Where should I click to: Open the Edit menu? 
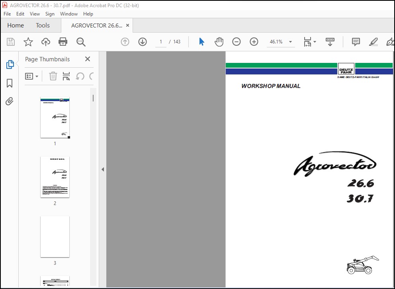20,14
